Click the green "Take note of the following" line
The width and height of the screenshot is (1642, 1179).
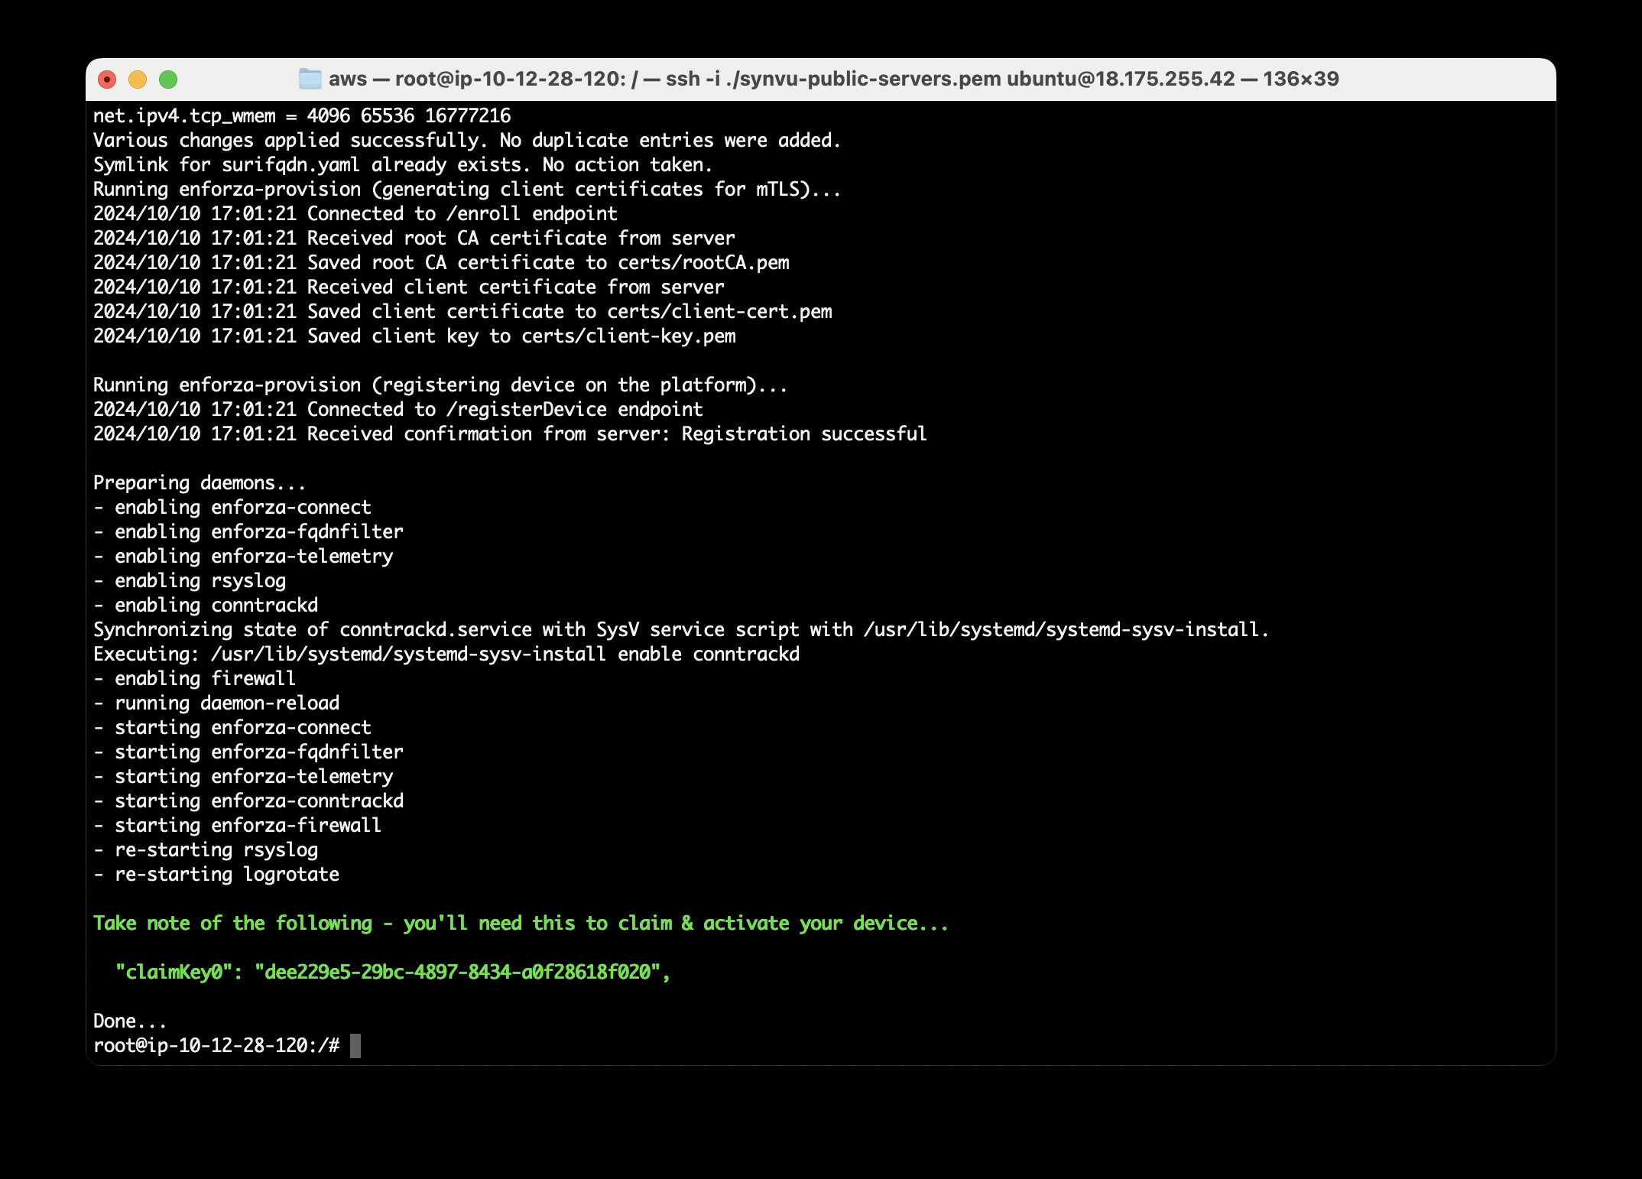(521, 924)
